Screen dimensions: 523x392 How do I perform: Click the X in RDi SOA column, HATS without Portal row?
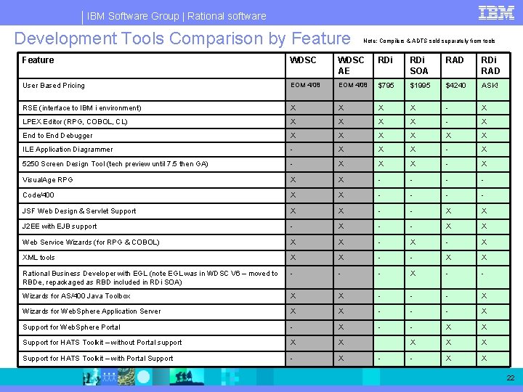(413, 343)
